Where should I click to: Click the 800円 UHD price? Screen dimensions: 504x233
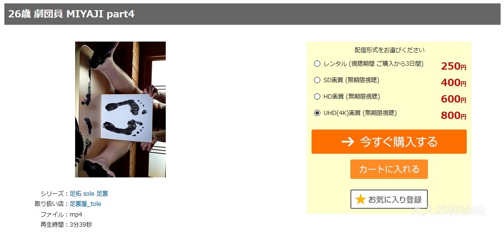point(454,116)
